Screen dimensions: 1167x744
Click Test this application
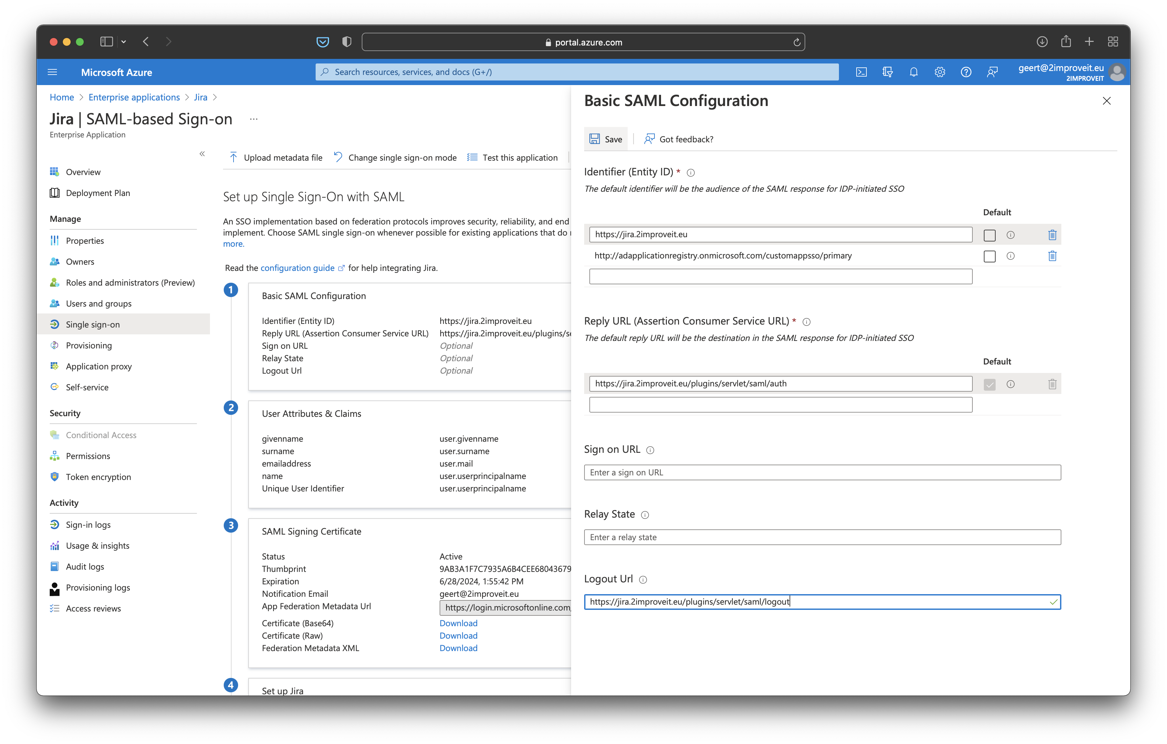coord(512,157)
